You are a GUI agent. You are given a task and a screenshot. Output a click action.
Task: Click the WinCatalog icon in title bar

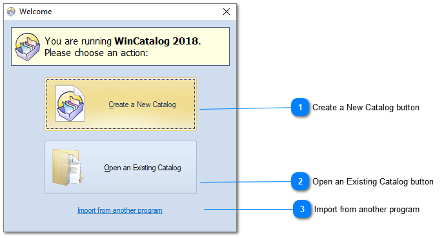tap(11, 12)
